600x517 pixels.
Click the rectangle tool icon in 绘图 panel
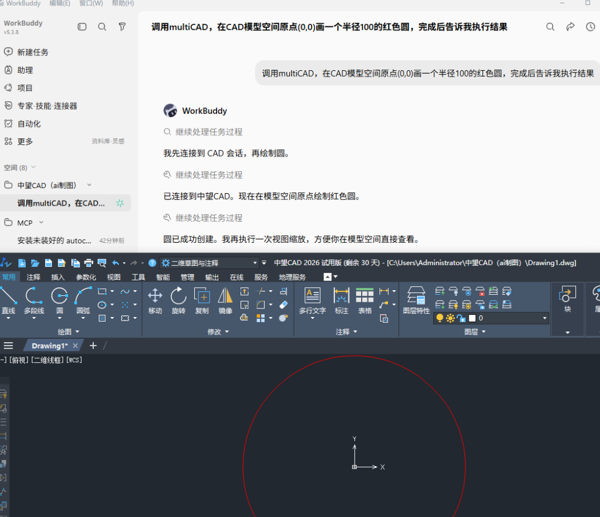click(x=102, y=291)
